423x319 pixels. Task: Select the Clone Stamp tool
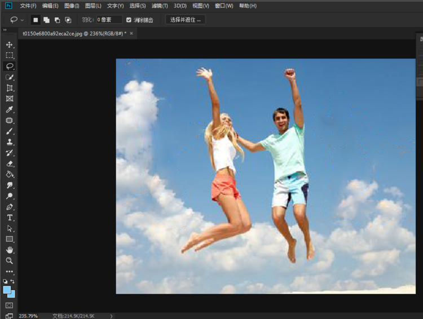coord(10,142)
